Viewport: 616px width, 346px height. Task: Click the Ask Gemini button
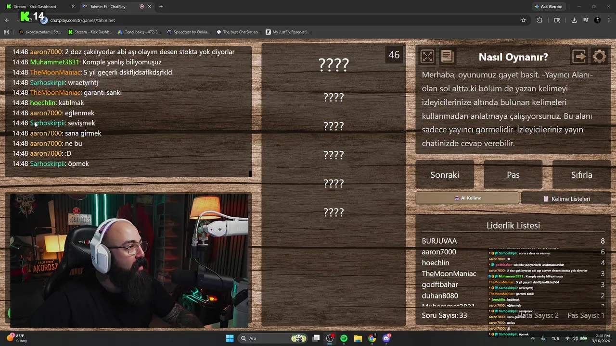coord(548,6)
